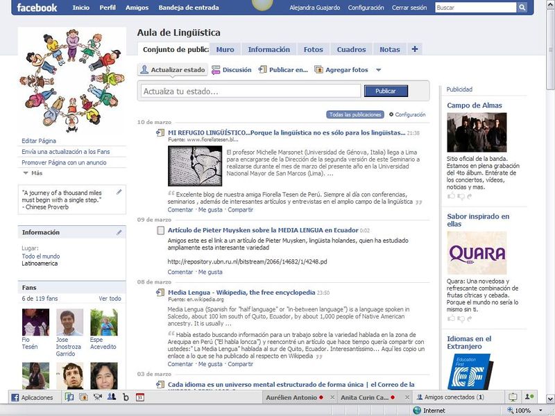555x416 pixels.
Task: Click the Facebook logo in Aplicaciones bar
Action: 15,397
